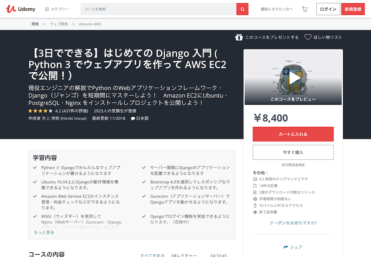Expand もっと見る in 学習内容
Viewport: 371px width, 257px height.
(x=44, y=232)
